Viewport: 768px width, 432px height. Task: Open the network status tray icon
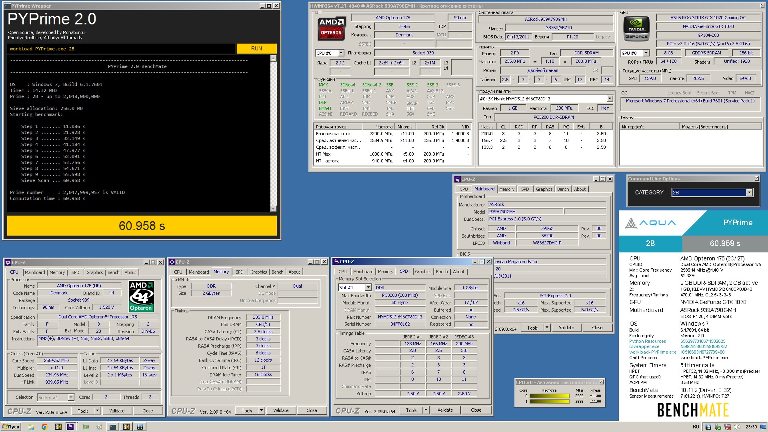(728, 427)
